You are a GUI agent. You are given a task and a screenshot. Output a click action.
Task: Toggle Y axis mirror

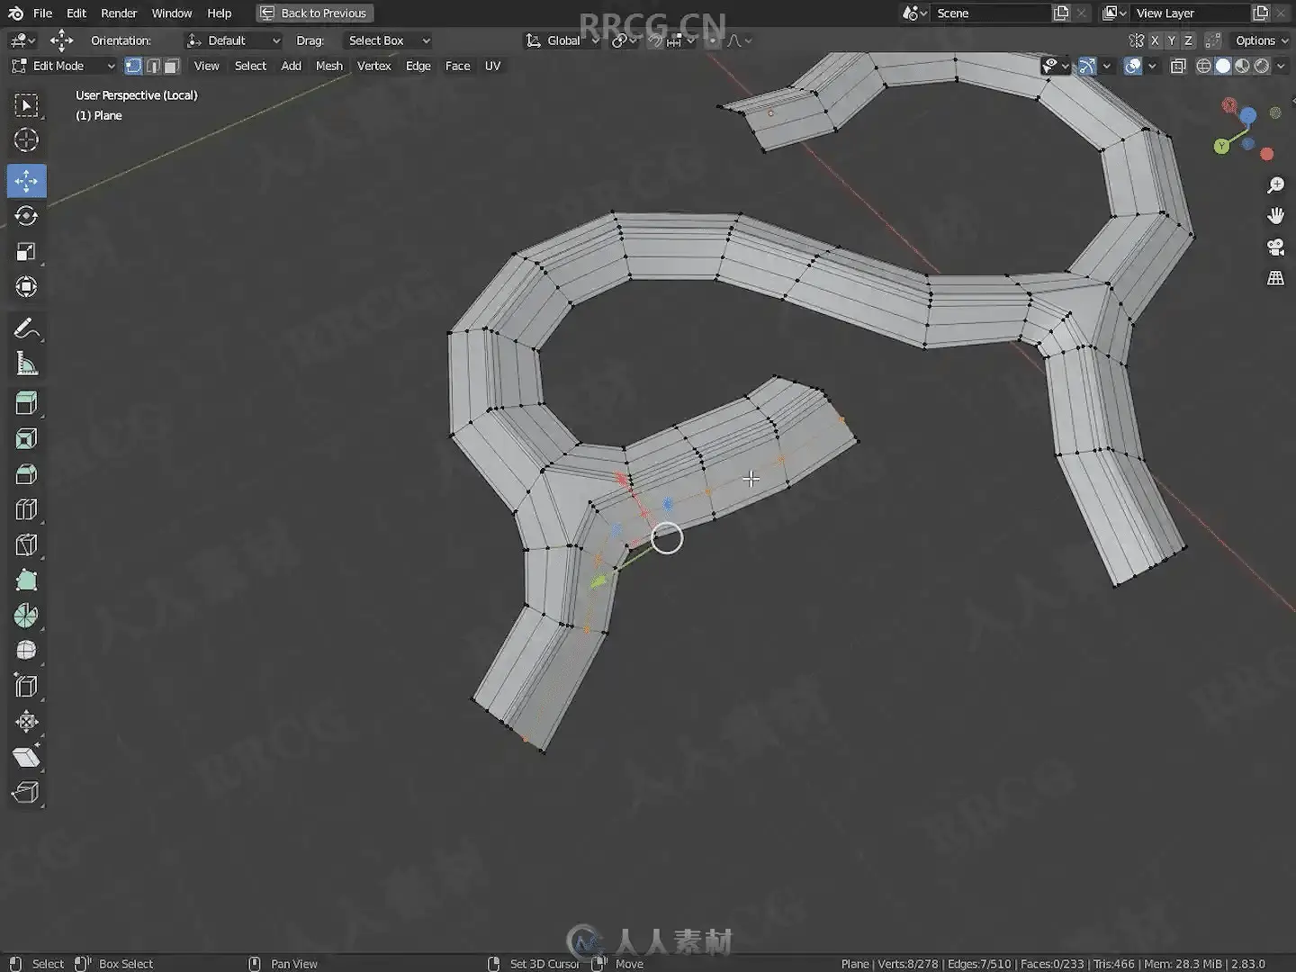coord(1171,40)
